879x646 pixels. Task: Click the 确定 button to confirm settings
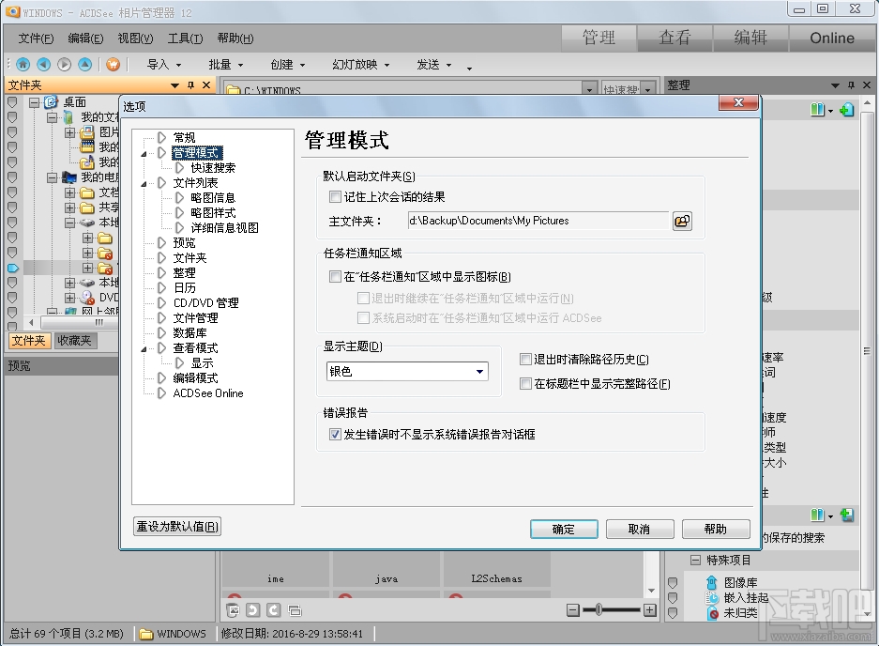click(x=563, y=529)
